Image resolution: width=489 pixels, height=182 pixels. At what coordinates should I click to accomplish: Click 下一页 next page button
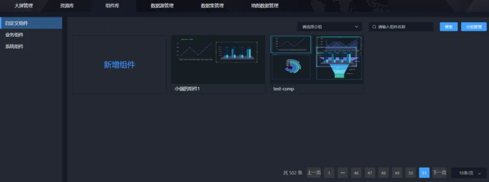point(440,173)
